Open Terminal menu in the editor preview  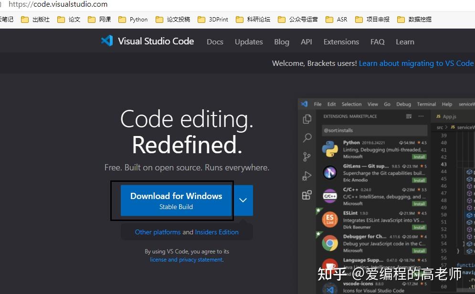pos(426,104)
